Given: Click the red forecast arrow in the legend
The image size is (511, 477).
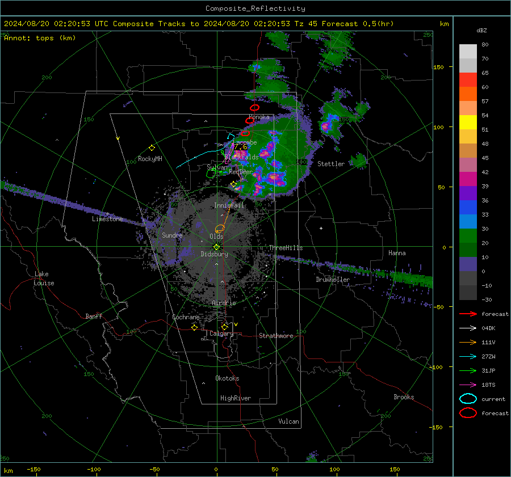Looking at the screenshot, I should pyautogui.click(x=468, y=314).
